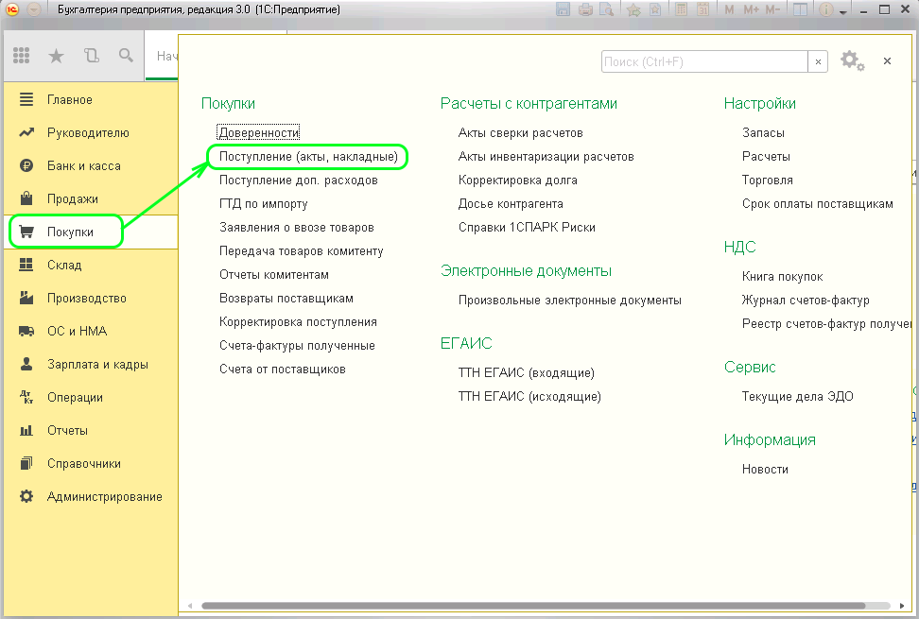Click the horizontal scrollbar at panel bottom
The width and height of the screenshot is (919, 619).
click(x=533, y=606)
